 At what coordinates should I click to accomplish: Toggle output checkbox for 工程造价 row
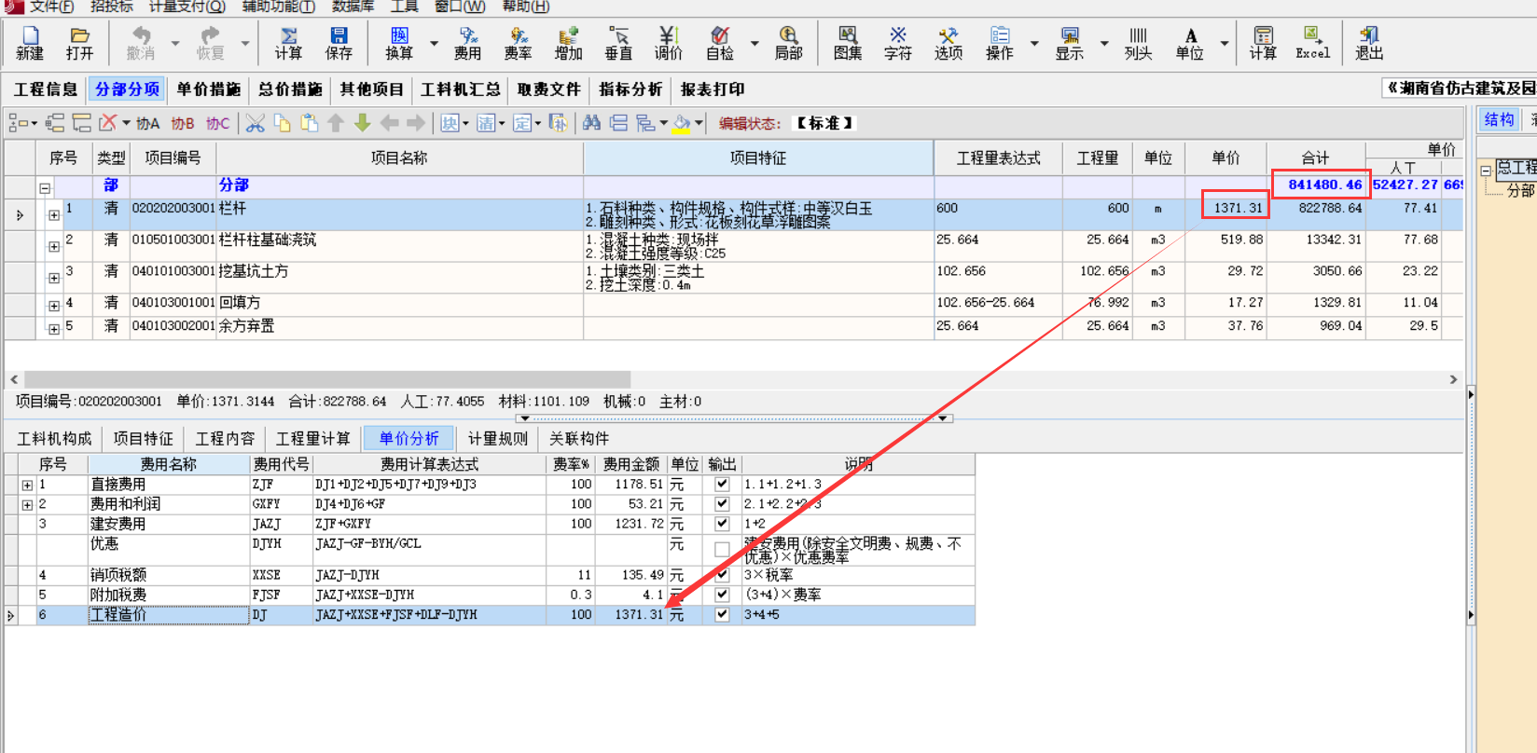[722, 614]
